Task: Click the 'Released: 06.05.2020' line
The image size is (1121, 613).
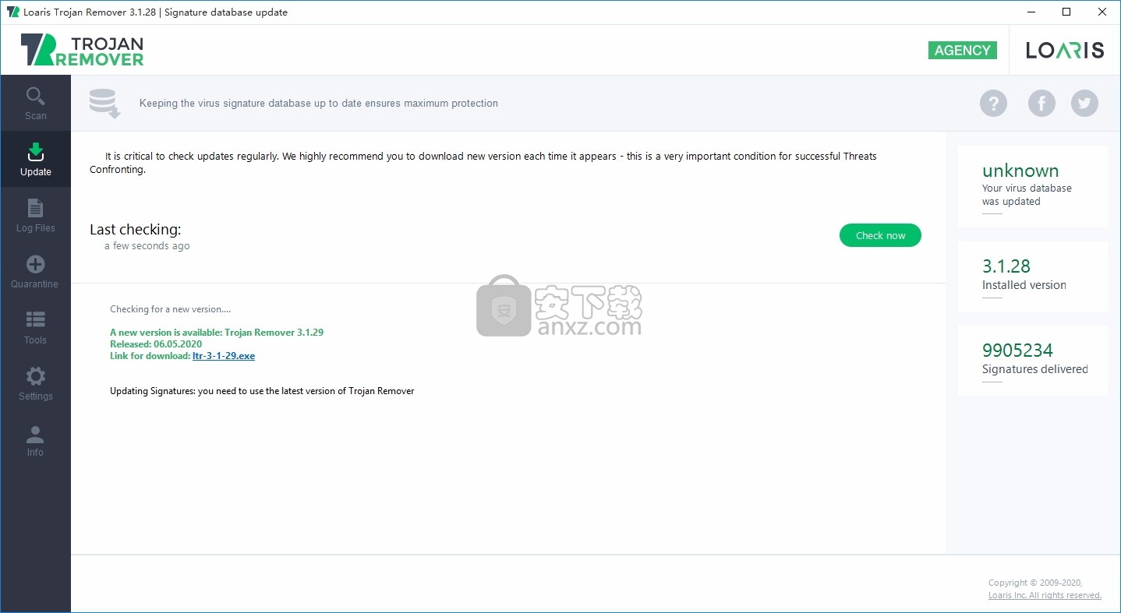Action: [156, 343]
